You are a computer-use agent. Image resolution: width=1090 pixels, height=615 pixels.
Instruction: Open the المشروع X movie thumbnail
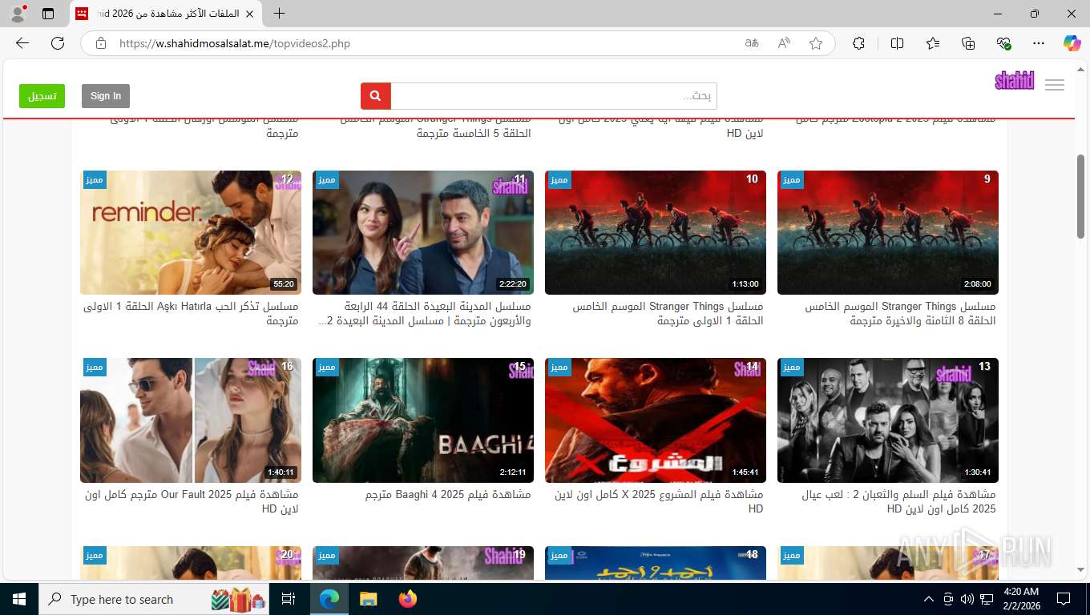click(656, 420)
